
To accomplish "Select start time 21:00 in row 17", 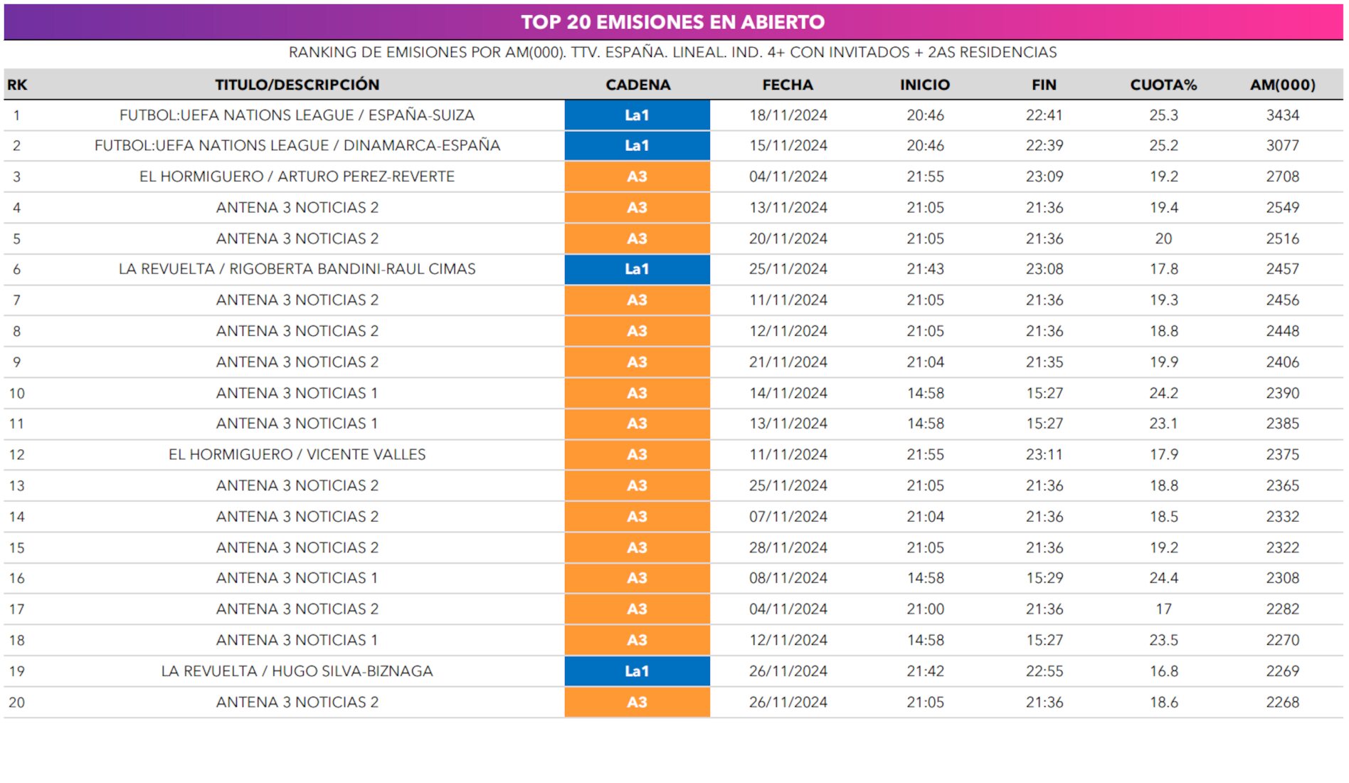I will pos(925,609).
